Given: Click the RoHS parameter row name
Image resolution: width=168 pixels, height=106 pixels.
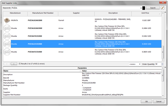Looking at the screenshot, I should (6, 89).
